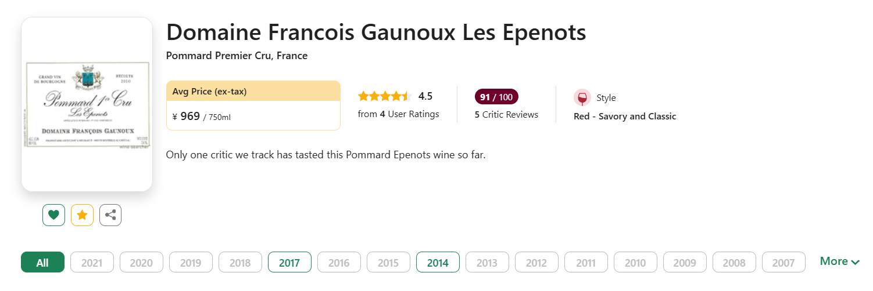Open the 5 Critic Reviews link
873x291 pixels.
(x=506, y=115)
